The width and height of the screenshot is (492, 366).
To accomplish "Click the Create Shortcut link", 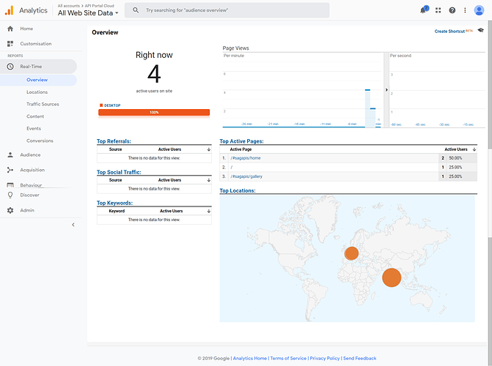I will 449,31.
